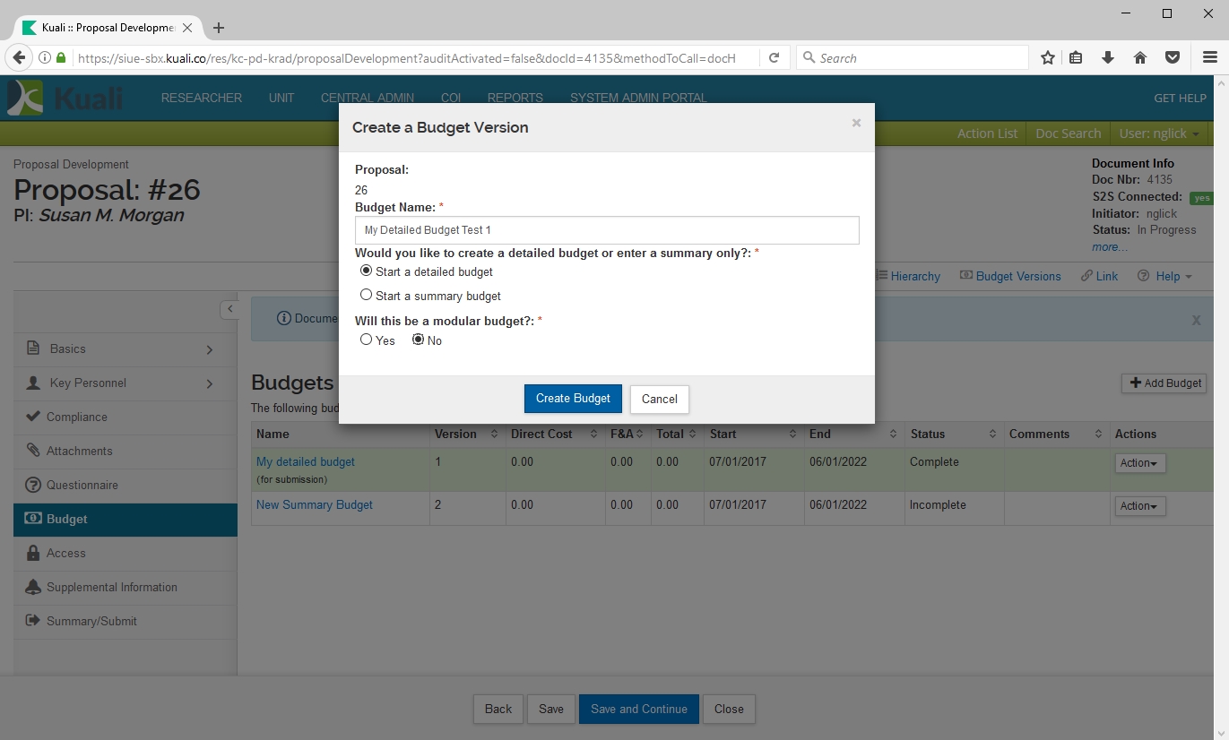Screen dimensions: 1229x740
Task: Click the Budget Name text field
Action: pyautogui.click(x=606, y=230)
